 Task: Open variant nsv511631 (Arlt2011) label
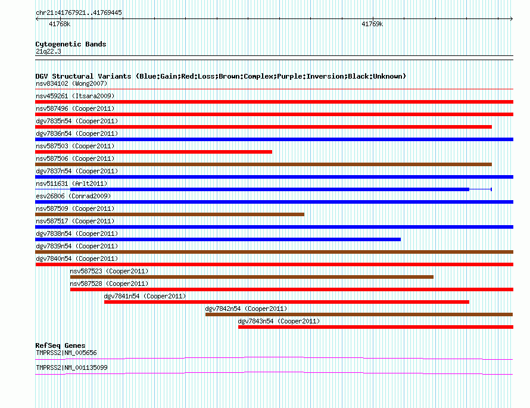pyautogui.click(x=71, y=183)
